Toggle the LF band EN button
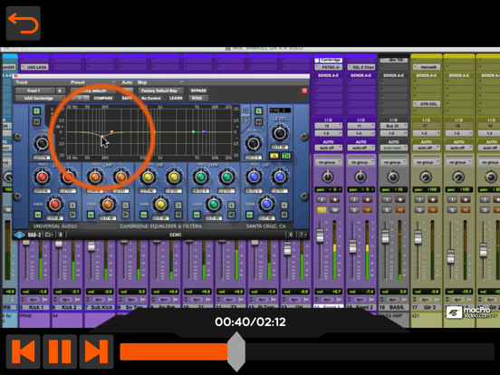Image resolution: width=500 pixels, height=375 pixels. [x=38, y=215]
